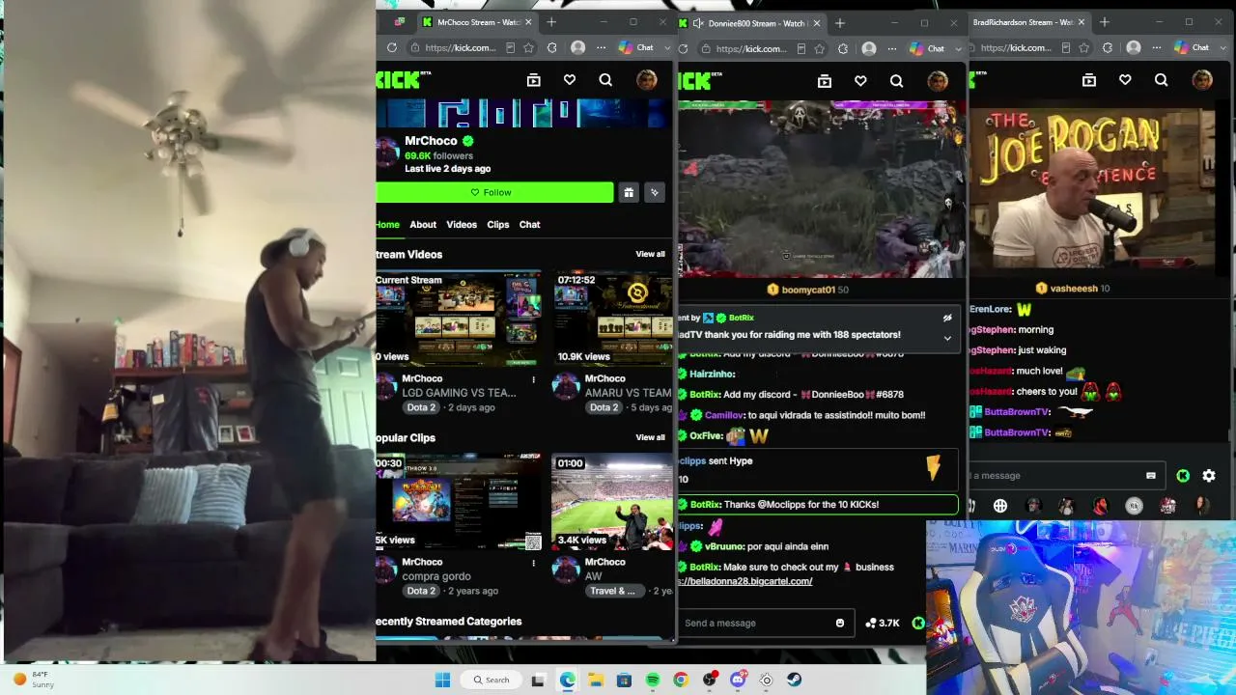Hide the pinned BotRix message with eye icon
Image resolution: width=1236 pixels, height=695 pixels.
tap(947, 318)
